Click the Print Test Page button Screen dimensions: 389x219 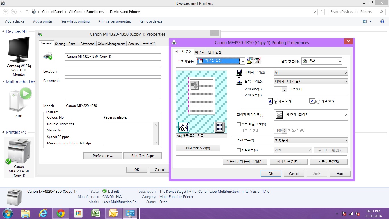[x=142, y=156]
